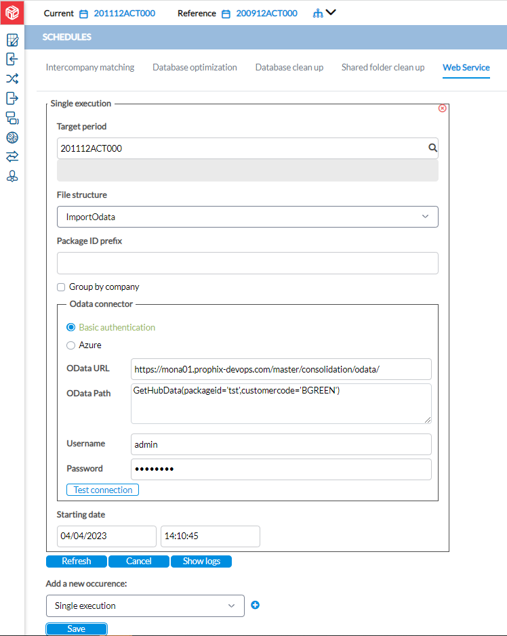This screenshot has width=507, height=636.
Task: Remove Single execution with red X icon
Action: (443, 108)
